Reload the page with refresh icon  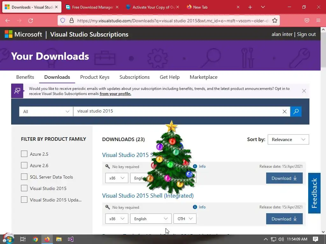click(x=31, y=21)
